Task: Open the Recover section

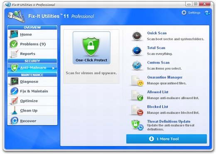Action: (32, 120)
